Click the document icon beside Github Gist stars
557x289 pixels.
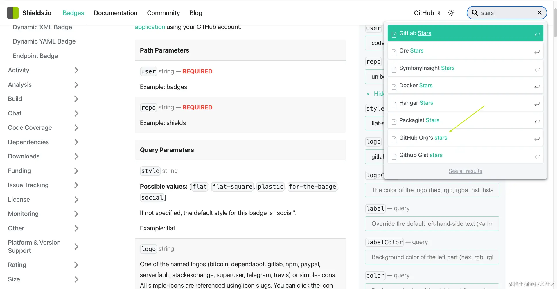pyautogui.click(x=394, y=157)
